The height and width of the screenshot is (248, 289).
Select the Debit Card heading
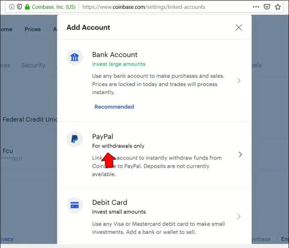[110, 202]
